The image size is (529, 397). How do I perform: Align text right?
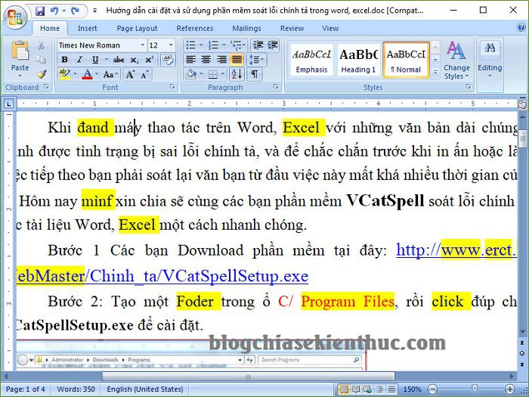pos(221,60)
